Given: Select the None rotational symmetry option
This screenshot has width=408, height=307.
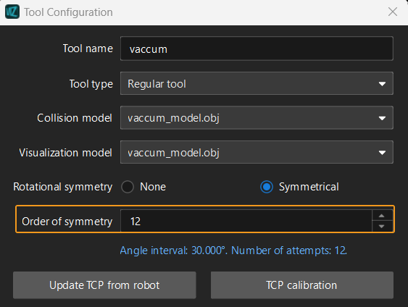Looking at the screenshot, I should [x=128, y=187].
